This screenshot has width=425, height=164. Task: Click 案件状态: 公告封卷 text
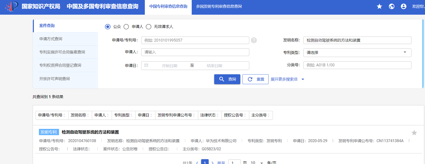[x=120, y=149]
